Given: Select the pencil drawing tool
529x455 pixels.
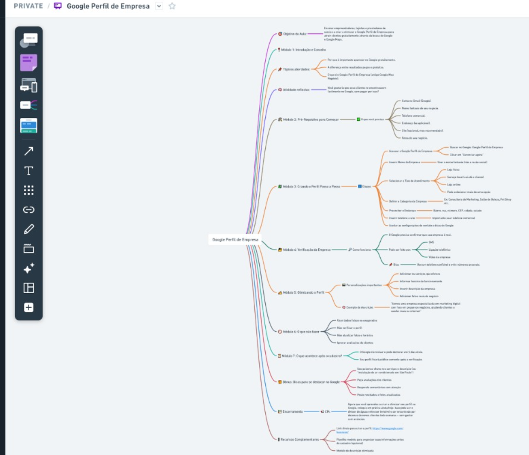Looking at the screenshot, I should point(29,229).
